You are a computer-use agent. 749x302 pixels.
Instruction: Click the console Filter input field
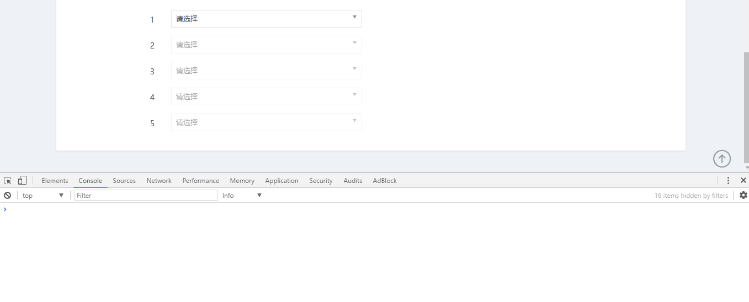[x=146, y=195]
